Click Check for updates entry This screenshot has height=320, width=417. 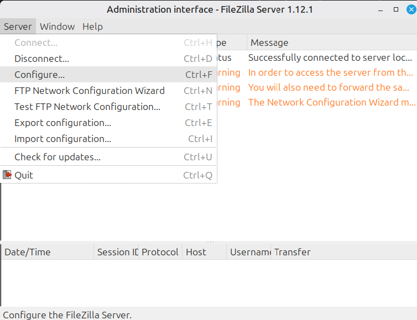point(58,157)
